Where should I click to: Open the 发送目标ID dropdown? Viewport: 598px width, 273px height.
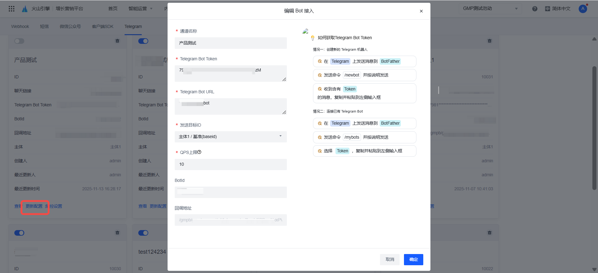[x=231, y=136]
